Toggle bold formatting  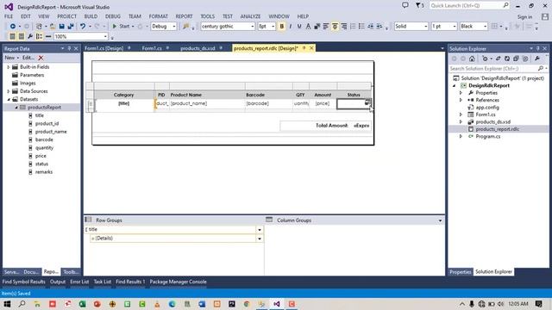[x=282, y=27]
